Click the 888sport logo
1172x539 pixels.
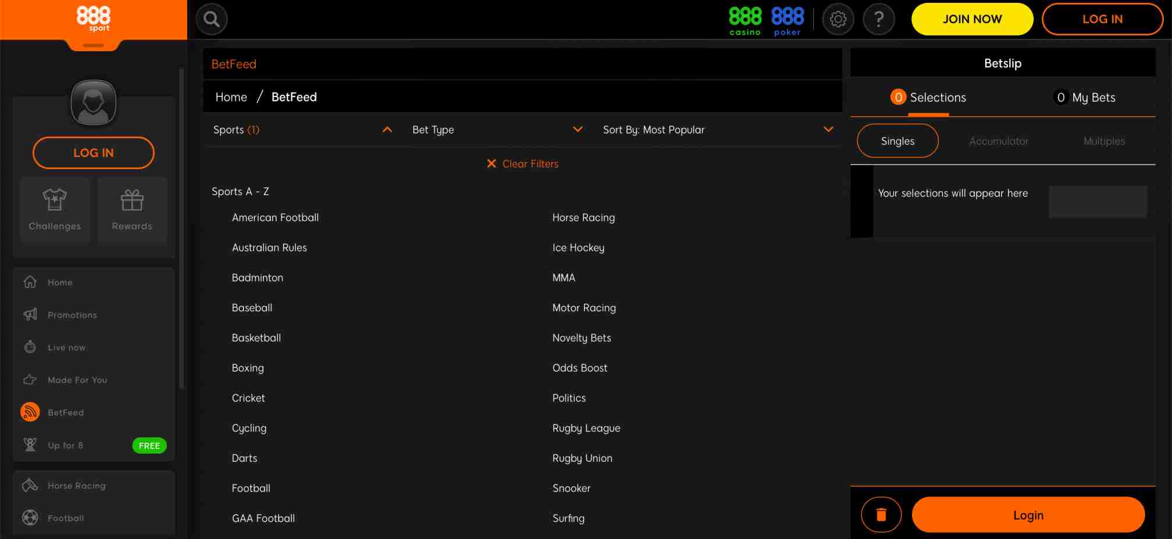pos(93,19)
